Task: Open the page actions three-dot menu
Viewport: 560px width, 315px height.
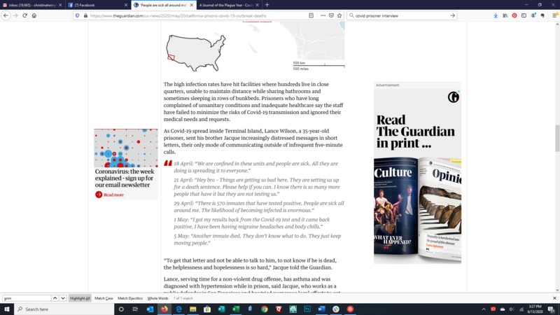Action: click(x=322, y=15)
